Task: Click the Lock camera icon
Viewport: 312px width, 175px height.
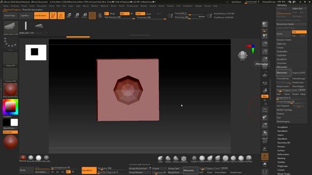Action: (265, 90)
